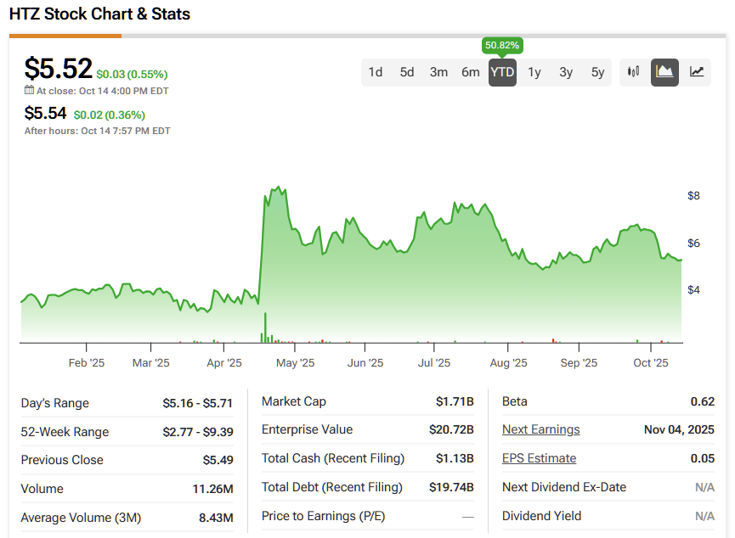This screenshot has width=735, height=538.
Task: Click the tall April volume bar
Action: (265, 328)
